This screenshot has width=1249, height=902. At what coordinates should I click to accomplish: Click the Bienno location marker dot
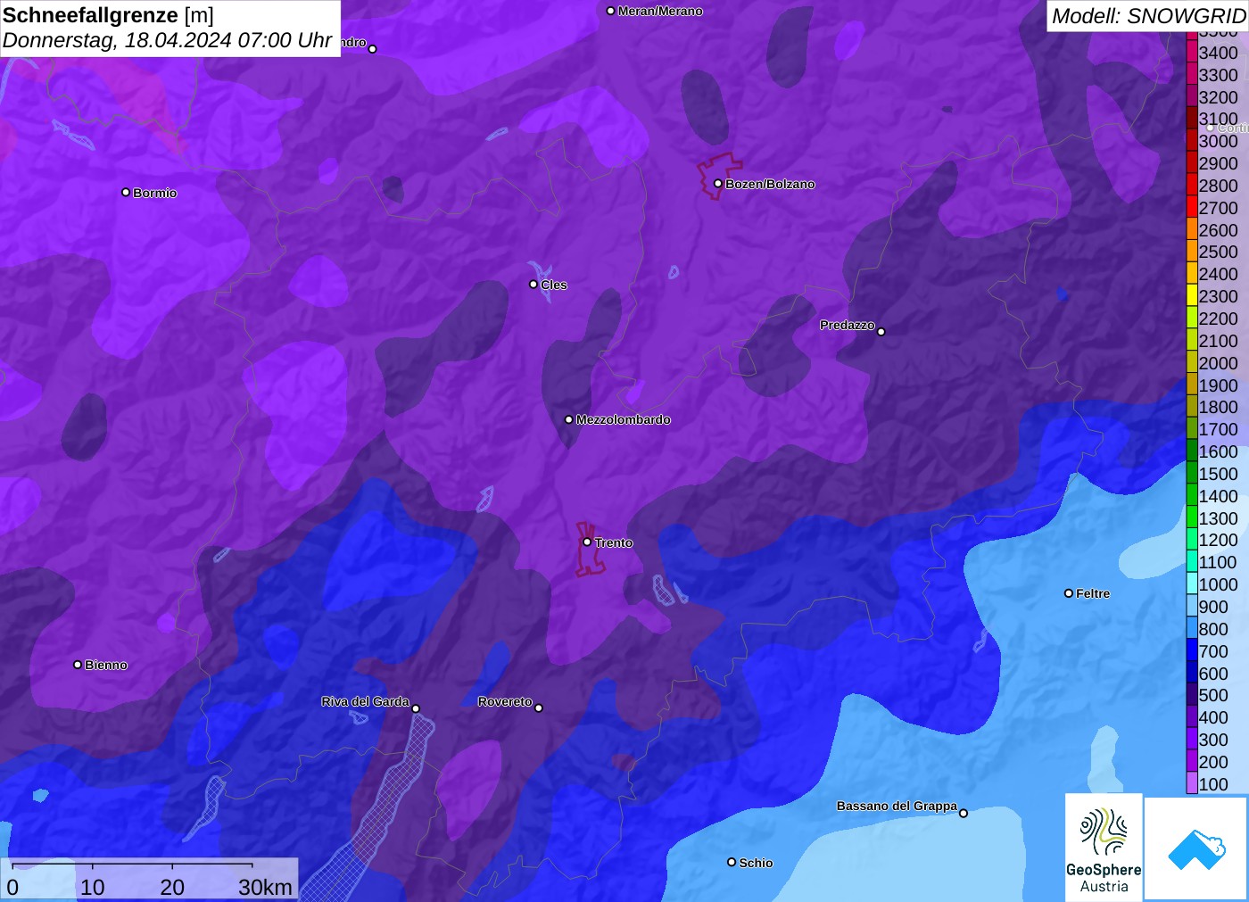(x=78, y=665)
